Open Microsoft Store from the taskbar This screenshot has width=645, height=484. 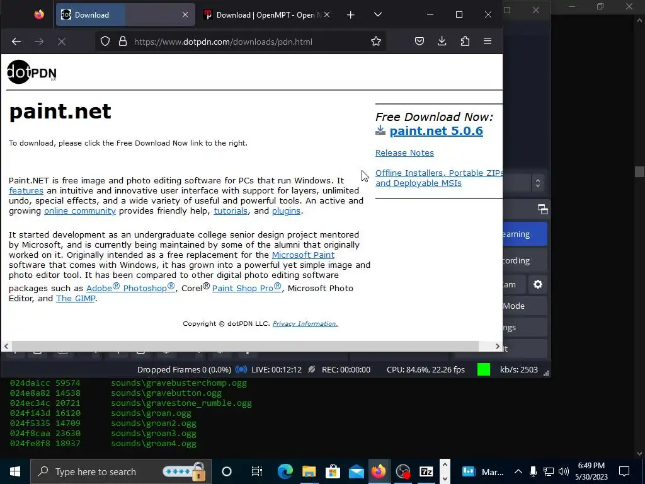[333, 471]
